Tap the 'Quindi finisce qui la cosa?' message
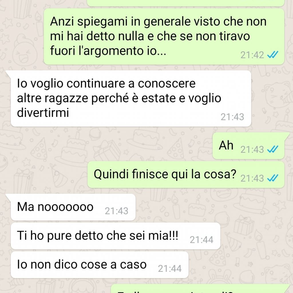Viewport: 293px width, 293px height. tap(186, 175)
